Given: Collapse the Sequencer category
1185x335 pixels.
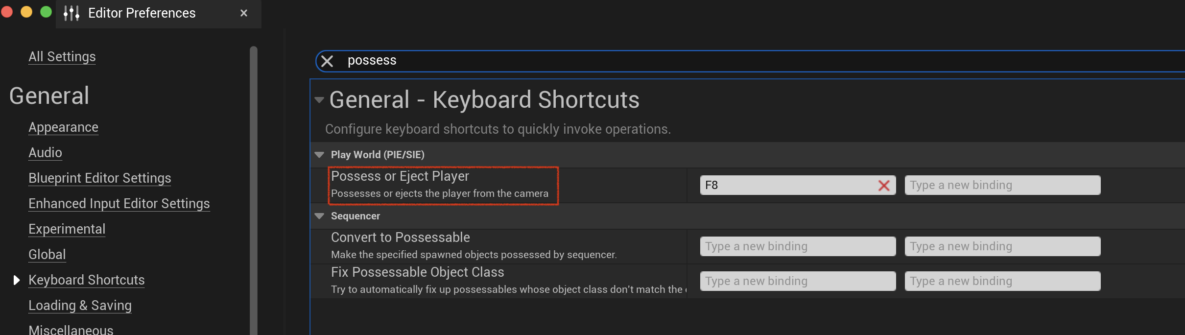Looking at the screenshot, I should (x=319, y=216).
